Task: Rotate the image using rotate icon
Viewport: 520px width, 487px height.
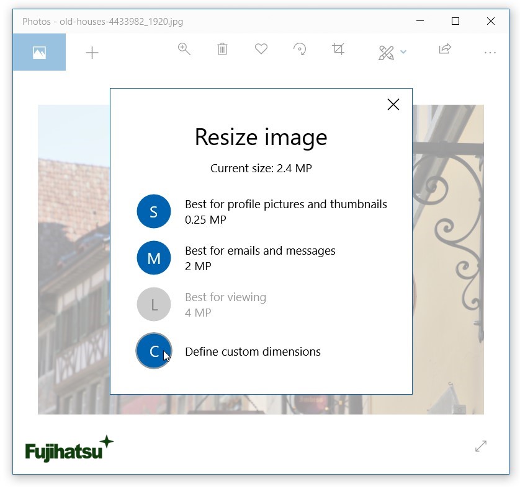Action: [x=300, y=50]
